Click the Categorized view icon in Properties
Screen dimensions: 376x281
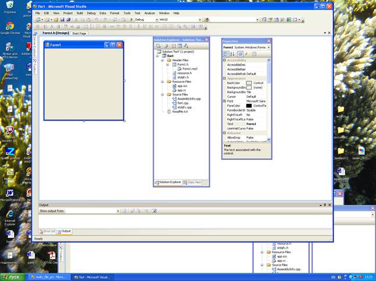226,54
